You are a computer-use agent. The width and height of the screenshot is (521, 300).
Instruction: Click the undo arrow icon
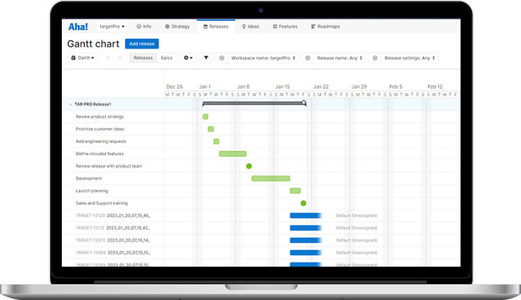[x=107, y=58]
